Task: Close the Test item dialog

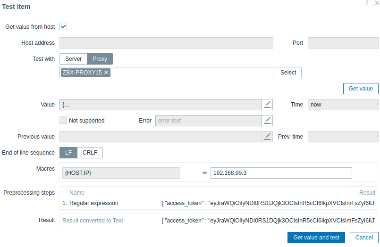Action: pyautogui.click(x=376, y=3)
